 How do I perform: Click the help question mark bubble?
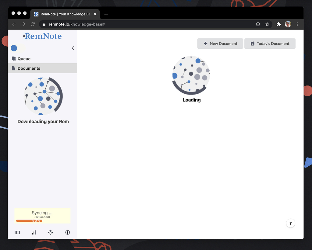[x=290, y=223]
